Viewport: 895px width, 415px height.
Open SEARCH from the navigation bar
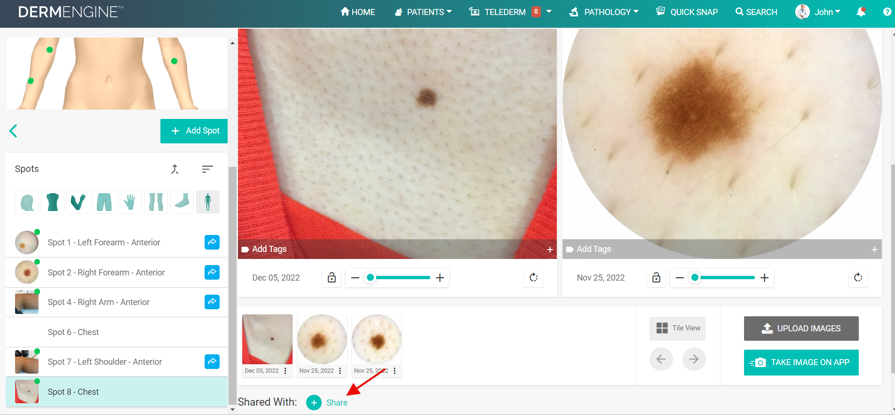tap(756, 12)
